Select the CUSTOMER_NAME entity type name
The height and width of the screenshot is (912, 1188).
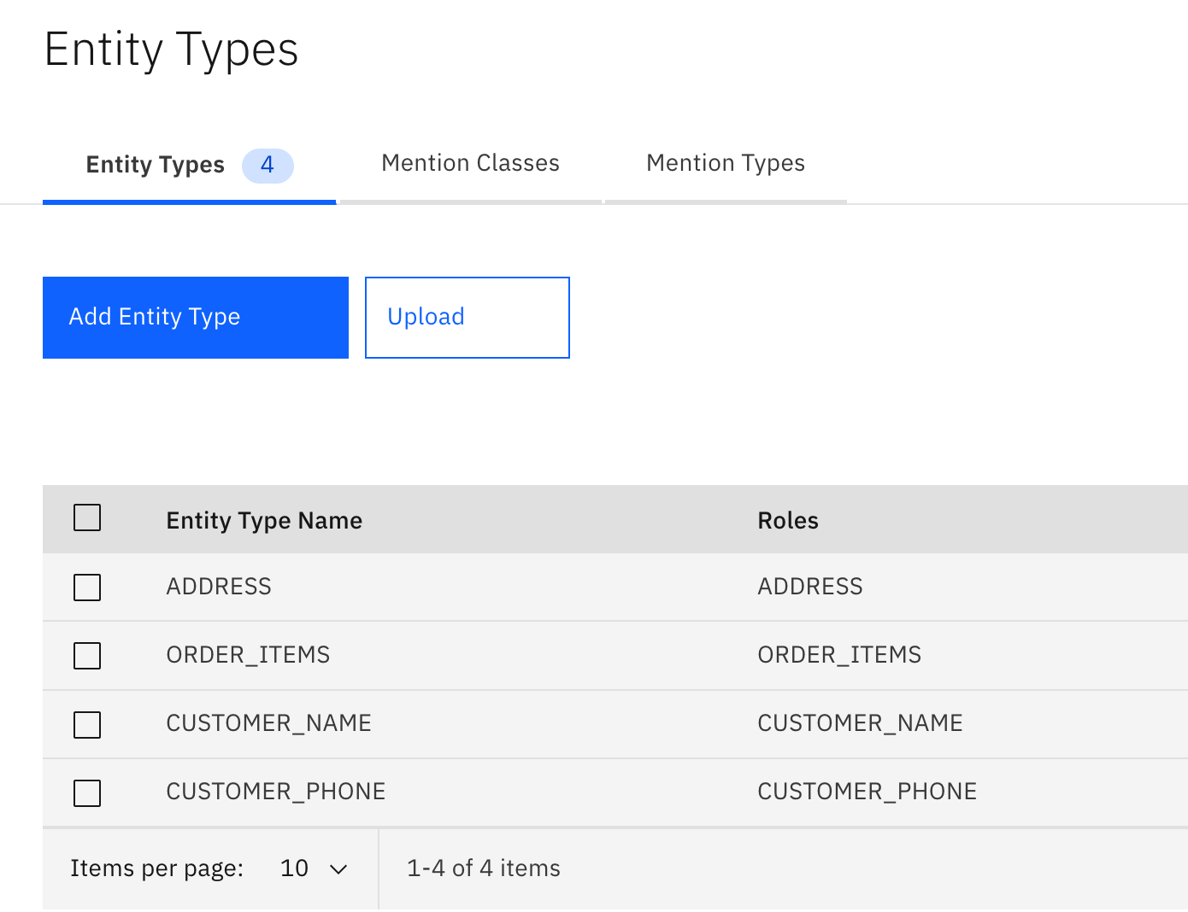coord(268,723)
